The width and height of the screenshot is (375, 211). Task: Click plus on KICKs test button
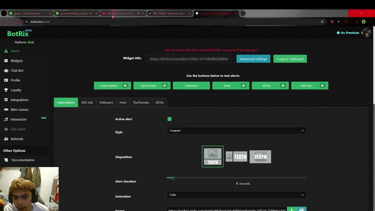tap(283, 86)
